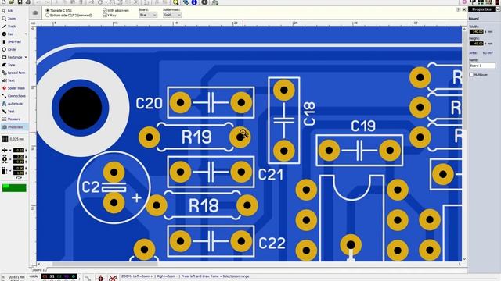Close the Properties panel
Viewport: 501px width, 281px height.
coord(498,9)
